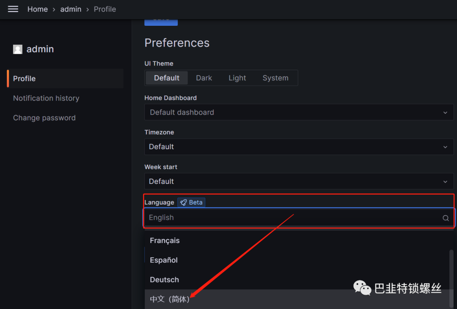
Task: Click the search icon in Language field
Action: coord(446,218)
